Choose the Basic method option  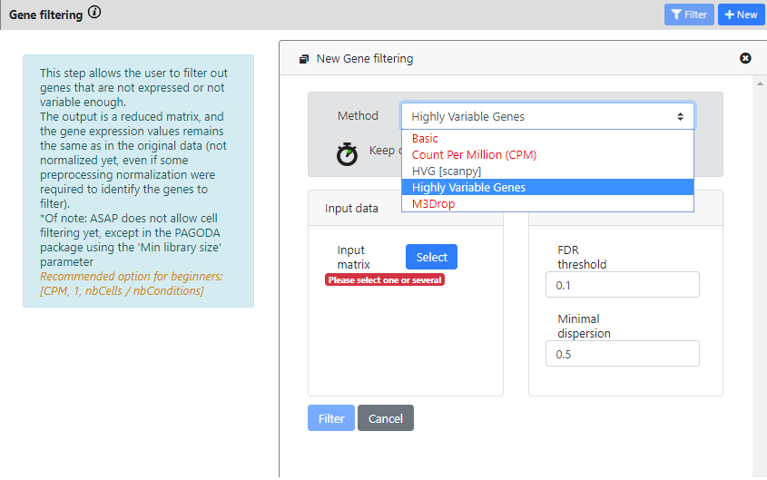tap(425, 139)
